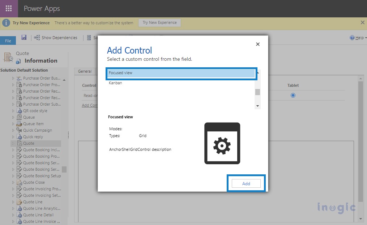This screenshot has width=367, height=225.
Task: Click the control preview gear image
Action: [x=222, y=143]
